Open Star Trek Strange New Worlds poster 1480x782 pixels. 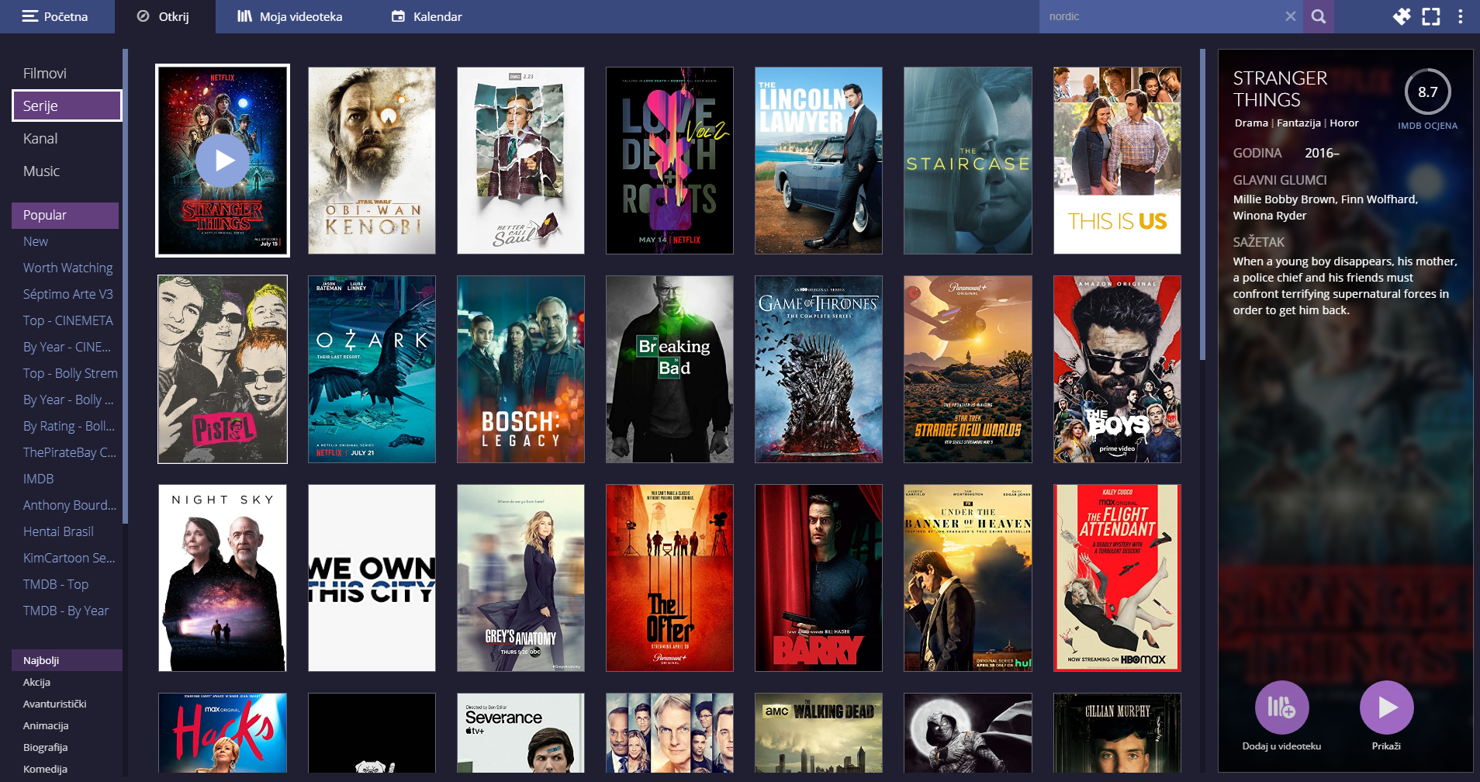pyautogui.click(x=967, y=369)
